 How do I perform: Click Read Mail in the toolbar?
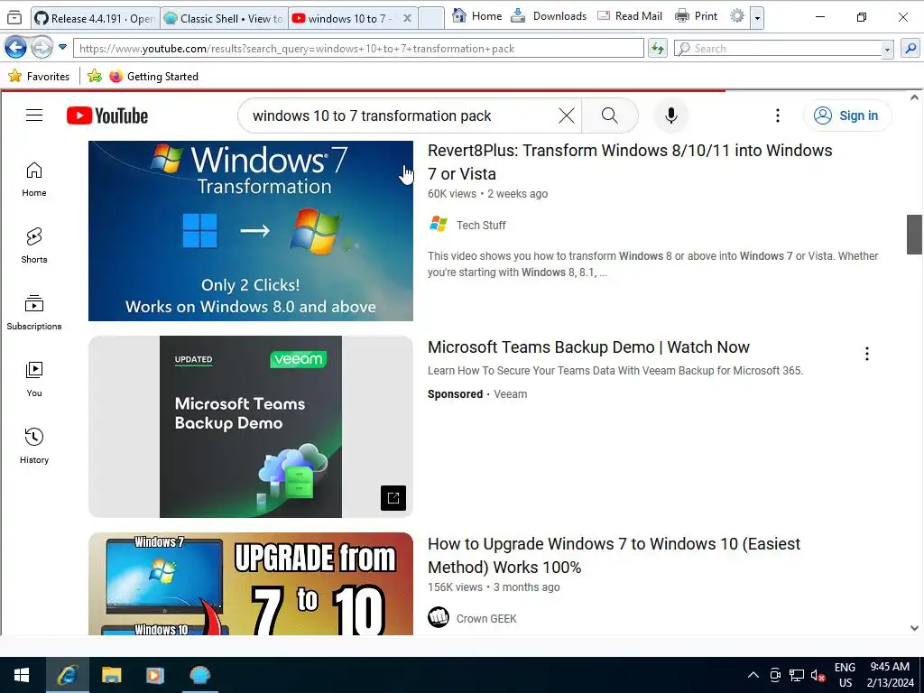pyautogui.click(x=630, y=16)
